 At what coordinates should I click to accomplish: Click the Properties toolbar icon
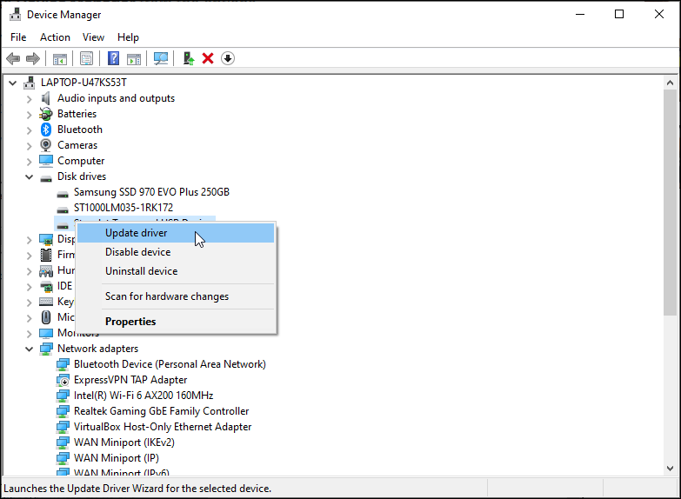click(x=86, y=58)
